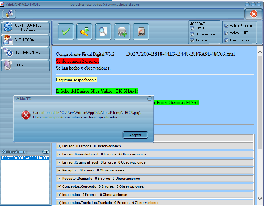Click the D027F200-B818-44E3-B448-28F9A9B48C03.xml heading

coord(180,54)
